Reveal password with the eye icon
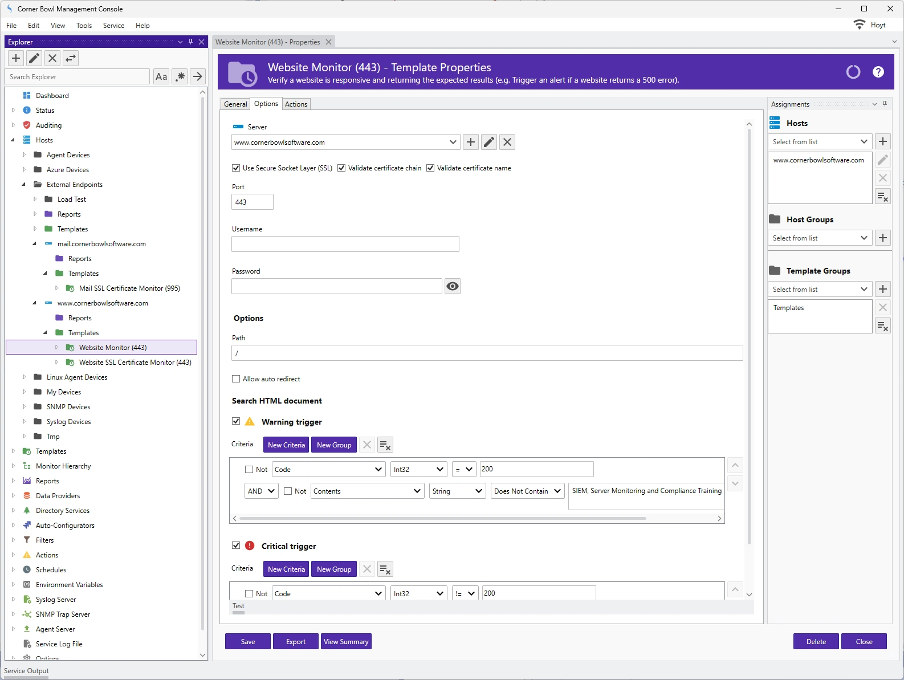904x680 pixels. [x=453, y=286]
